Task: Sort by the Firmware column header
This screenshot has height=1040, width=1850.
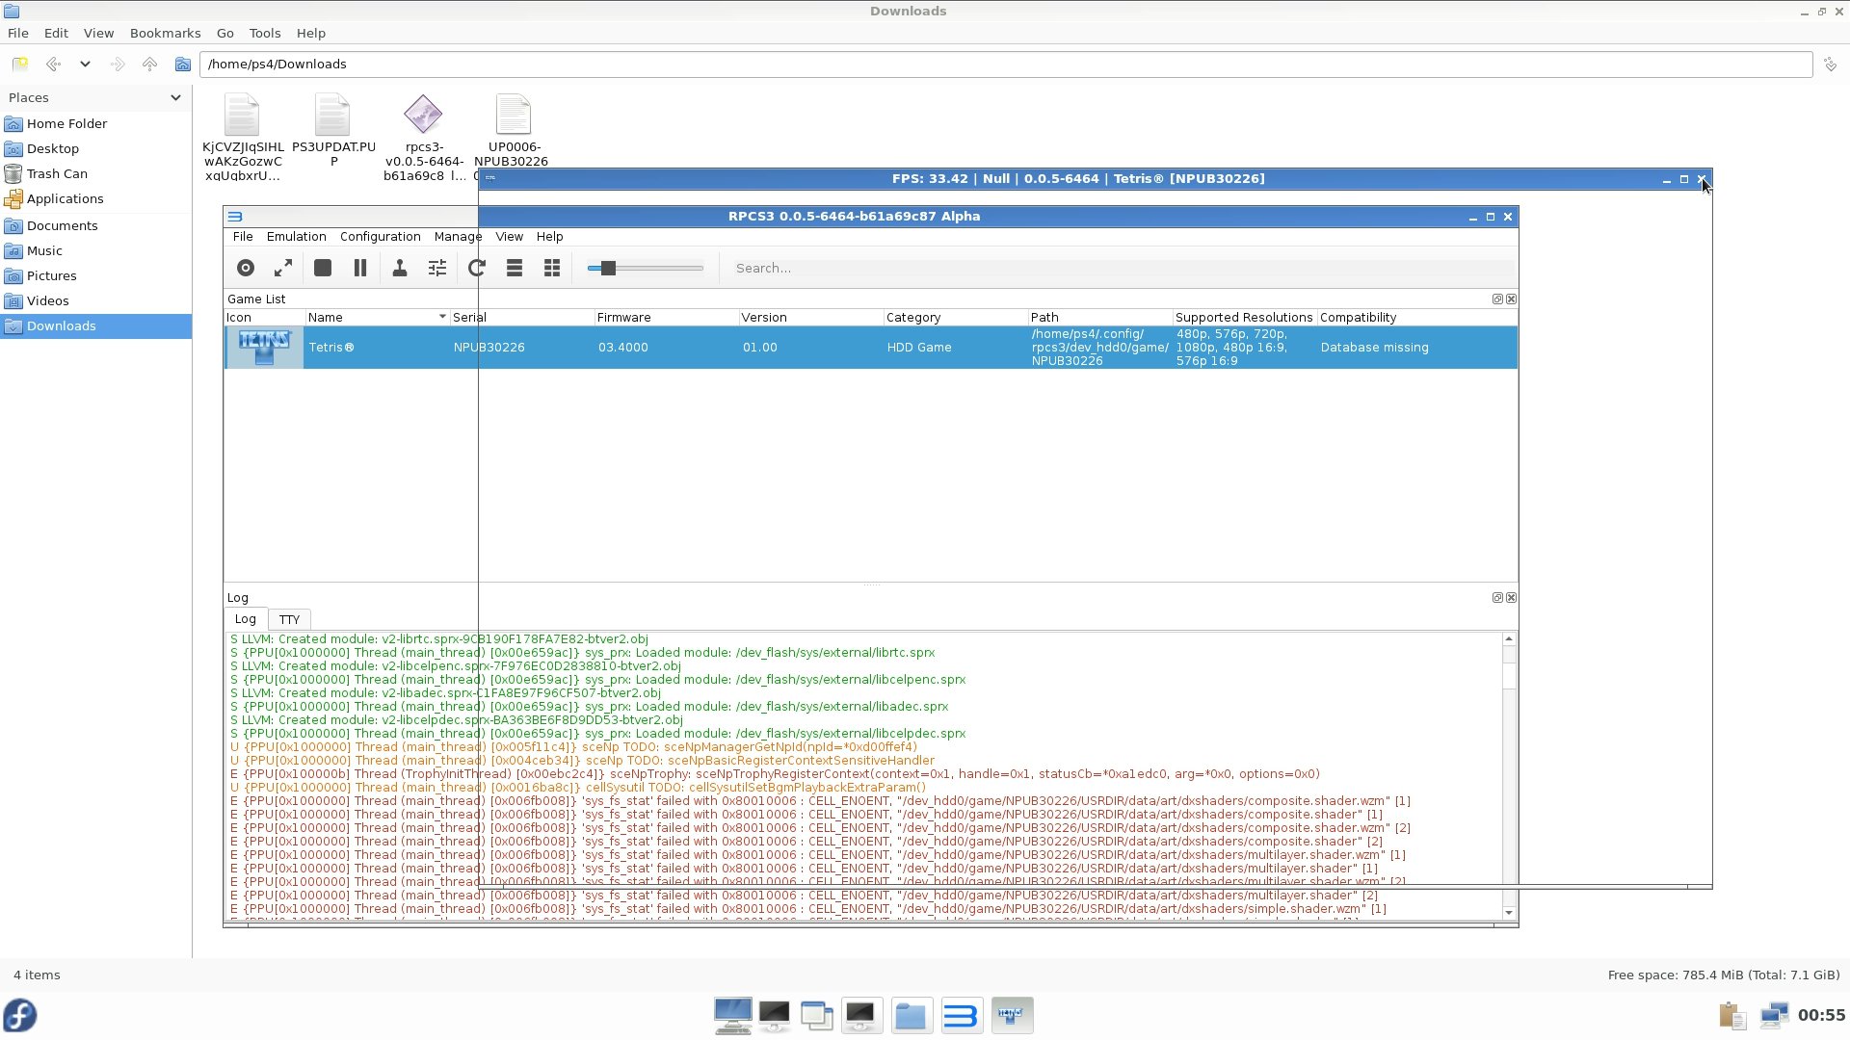Action: [x=666, y=318]
